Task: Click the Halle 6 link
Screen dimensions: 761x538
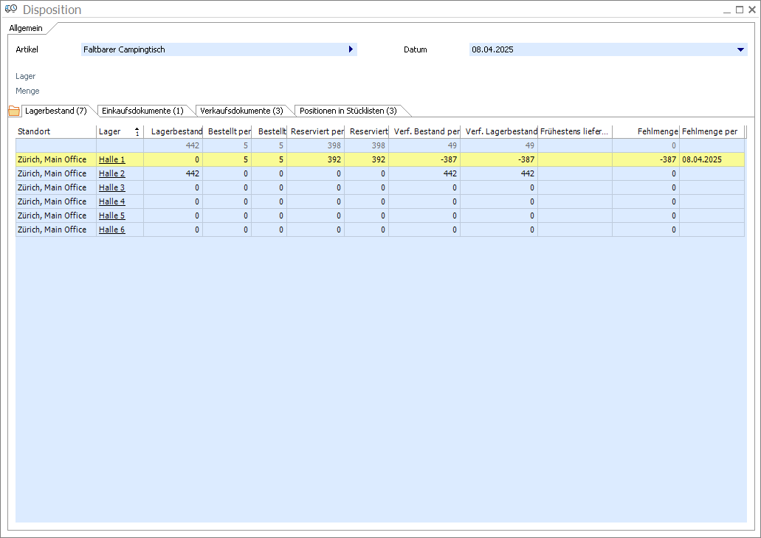Action: click(111, 230)
